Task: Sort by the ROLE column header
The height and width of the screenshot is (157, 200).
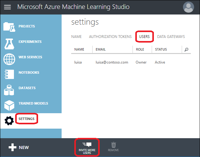Action: tap(140, 49)
